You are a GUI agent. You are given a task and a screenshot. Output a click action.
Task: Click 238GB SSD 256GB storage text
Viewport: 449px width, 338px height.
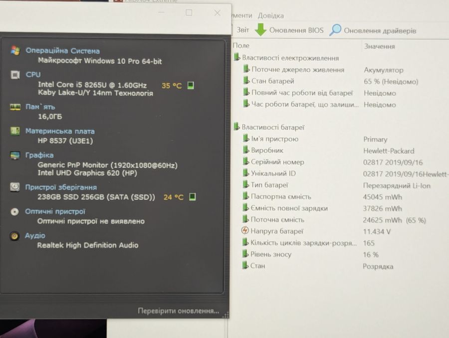click(96, 197)
